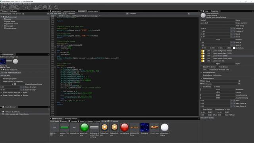Select the TTF font file icon

[x=54, y=127]
